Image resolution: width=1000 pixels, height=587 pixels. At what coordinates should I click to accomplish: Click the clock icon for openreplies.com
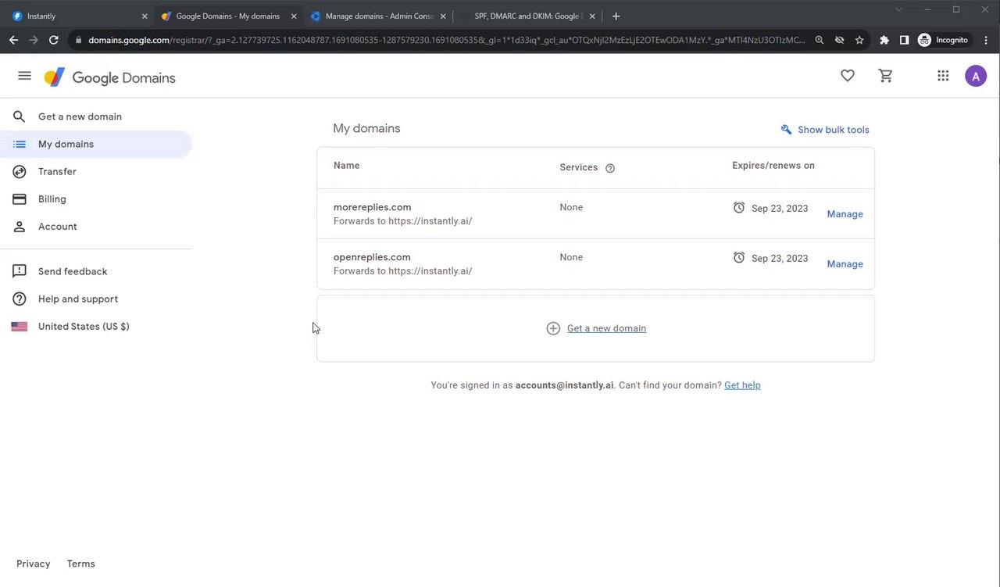point(739,257)
